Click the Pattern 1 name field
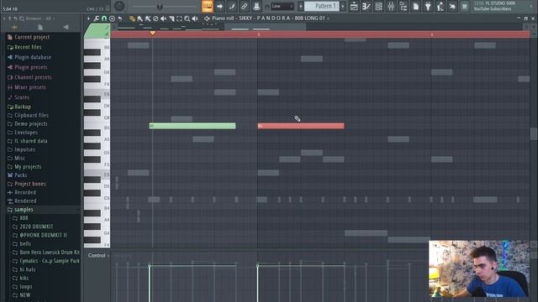The height and width of the screenshot is (302, 538). [x=322, y=6]
